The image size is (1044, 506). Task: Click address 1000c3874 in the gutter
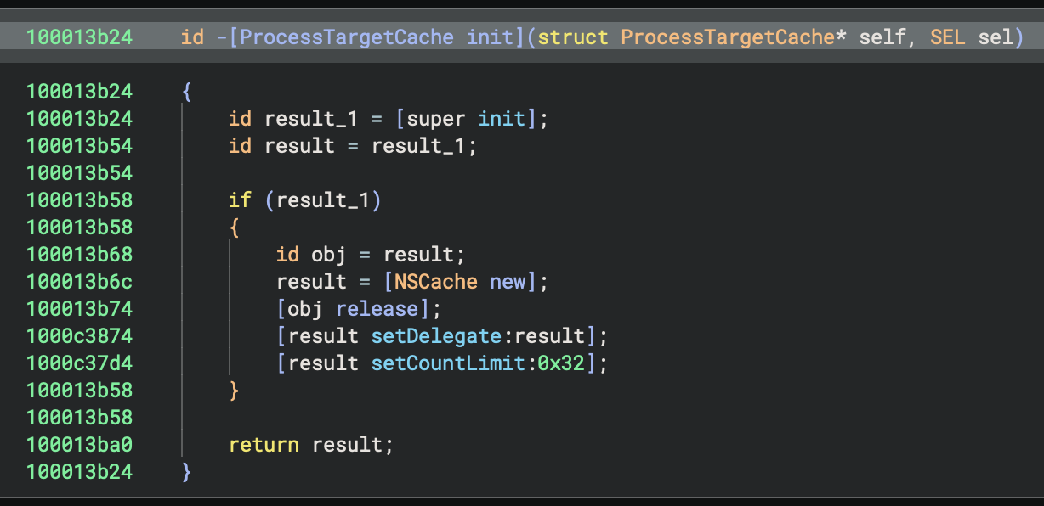pyautogui.click(x=79, y=336)
